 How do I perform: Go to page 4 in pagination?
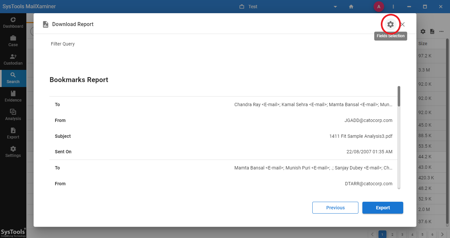412,234
